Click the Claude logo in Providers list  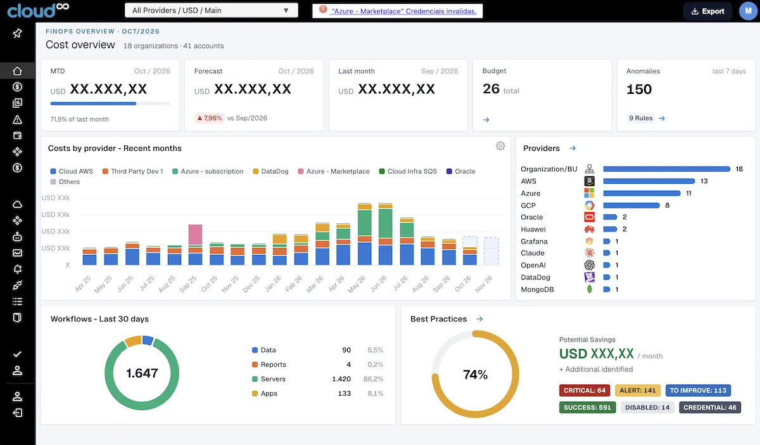pos(590,253)
